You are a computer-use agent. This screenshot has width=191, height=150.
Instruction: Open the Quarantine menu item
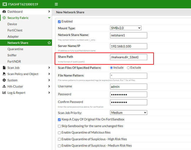15,49
